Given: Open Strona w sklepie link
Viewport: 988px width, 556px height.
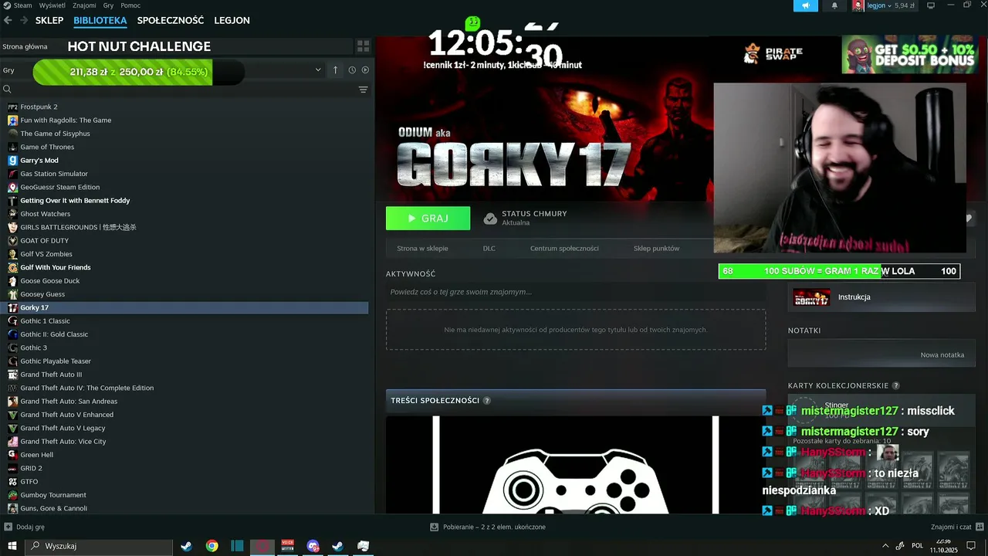Looking at the screenshot, I should (x=422, y=249).
